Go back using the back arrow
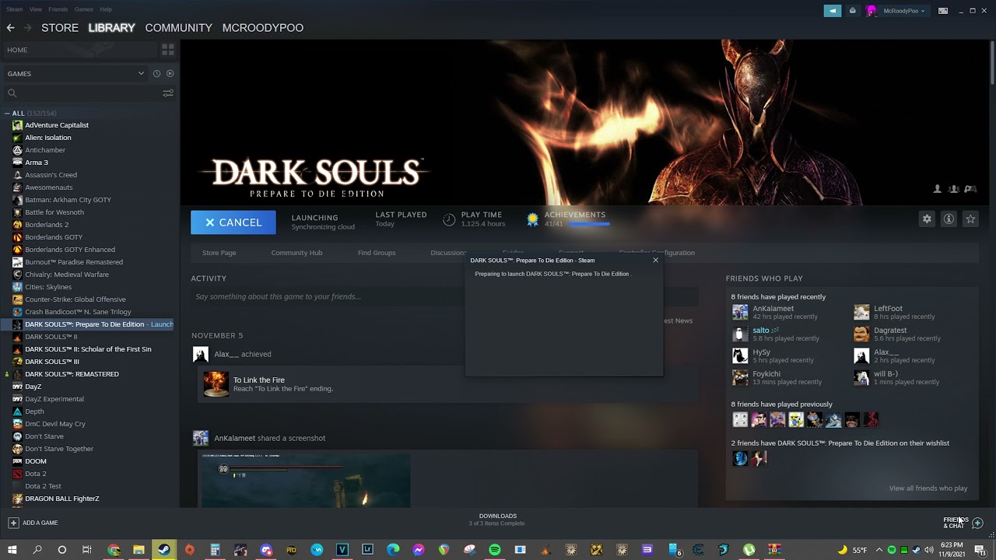The width and height of the screenshot is (996, 560). pyautogui.click(x=10, y=28)
